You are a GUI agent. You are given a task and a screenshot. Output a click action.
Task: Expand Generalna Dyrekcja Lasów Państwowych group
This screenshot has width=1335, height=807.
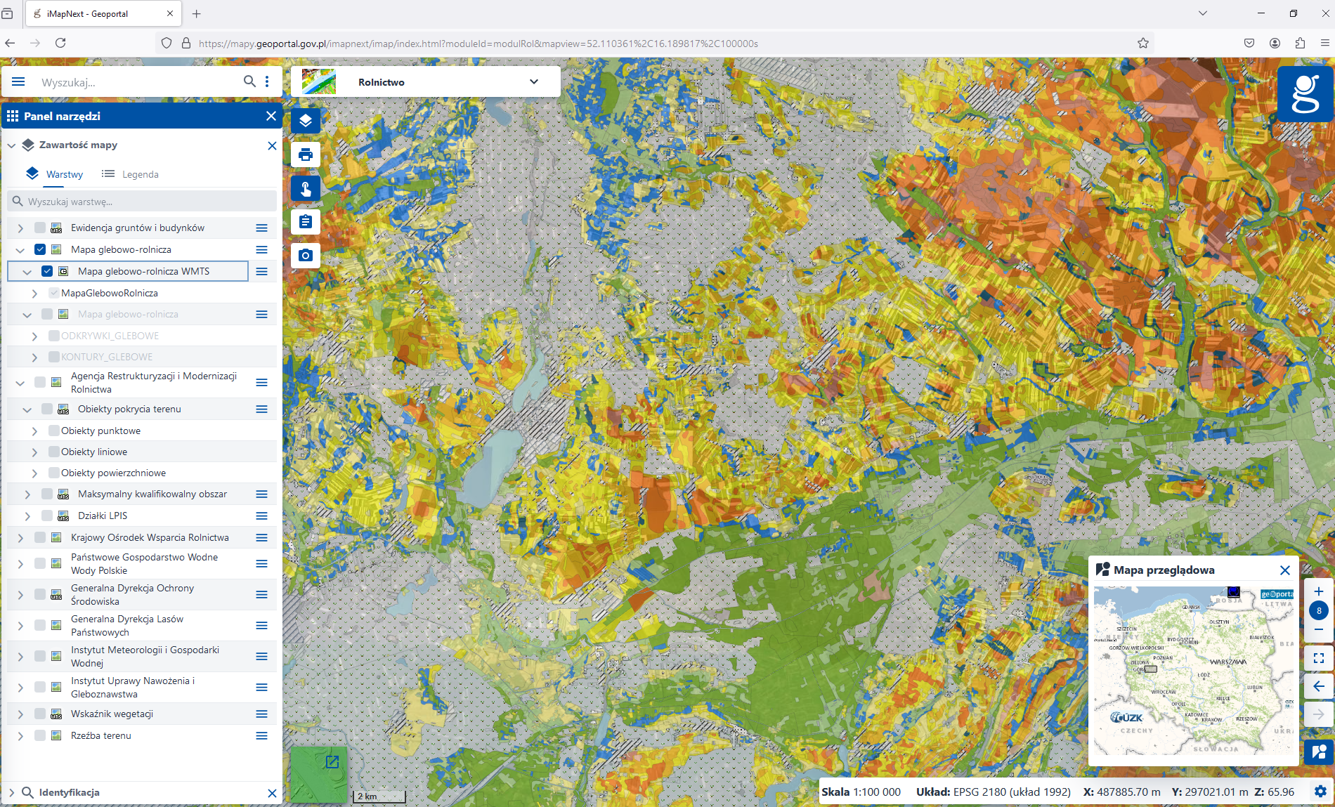[20, 626]
